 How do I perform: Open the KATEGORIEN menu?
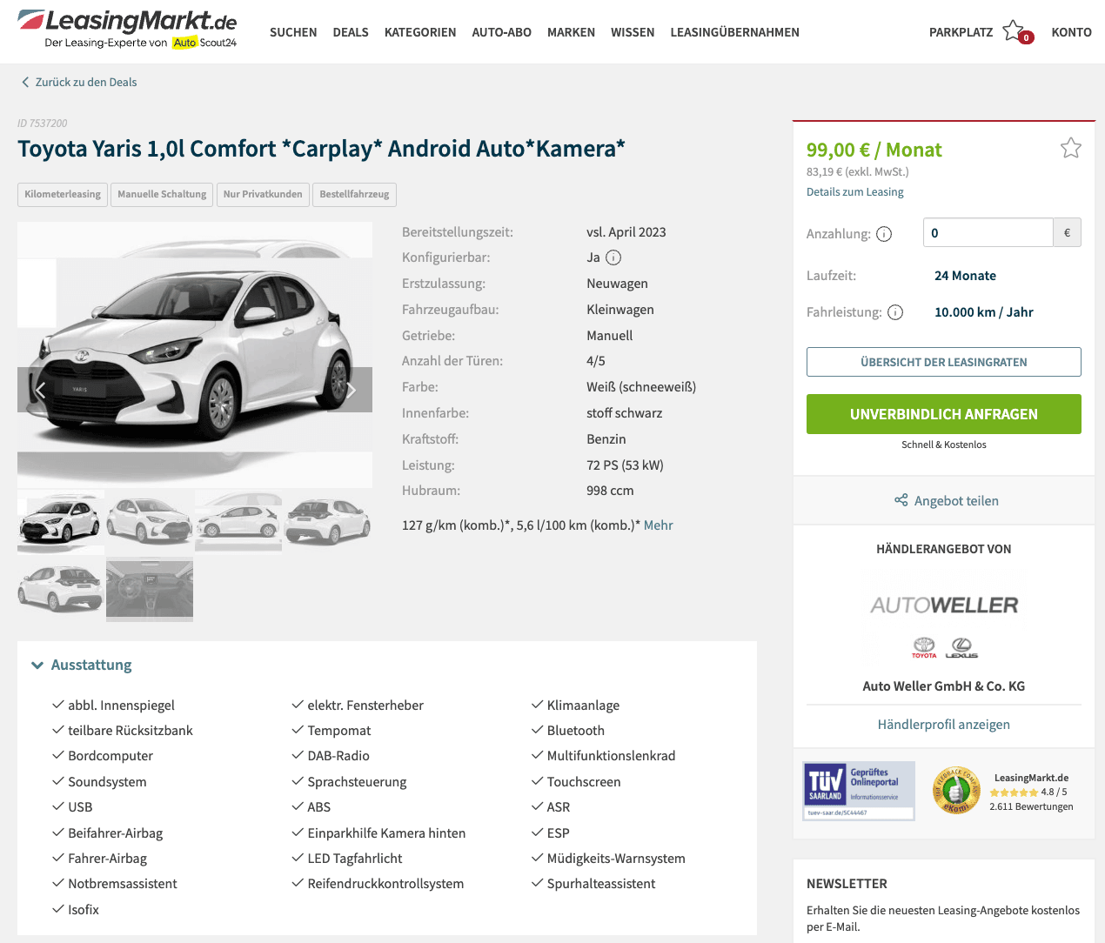click(420, 32)
